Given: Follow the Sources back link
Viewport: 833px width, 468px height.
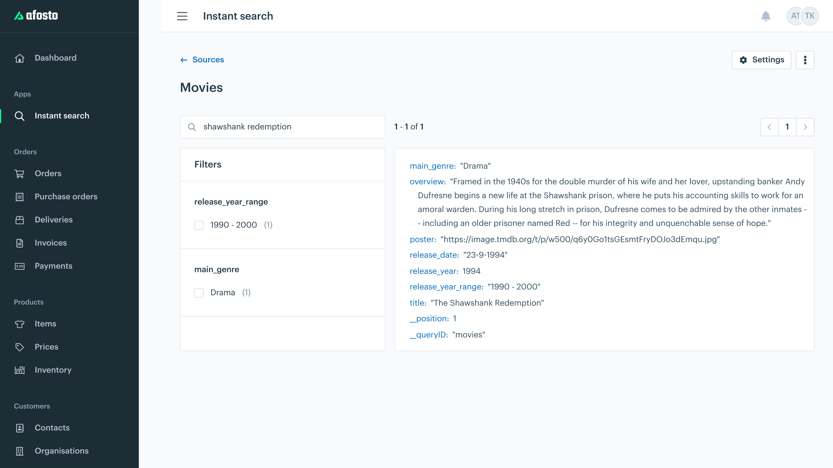Looking at the screenshot, I should pyautogui.click(x=208, y=60).
